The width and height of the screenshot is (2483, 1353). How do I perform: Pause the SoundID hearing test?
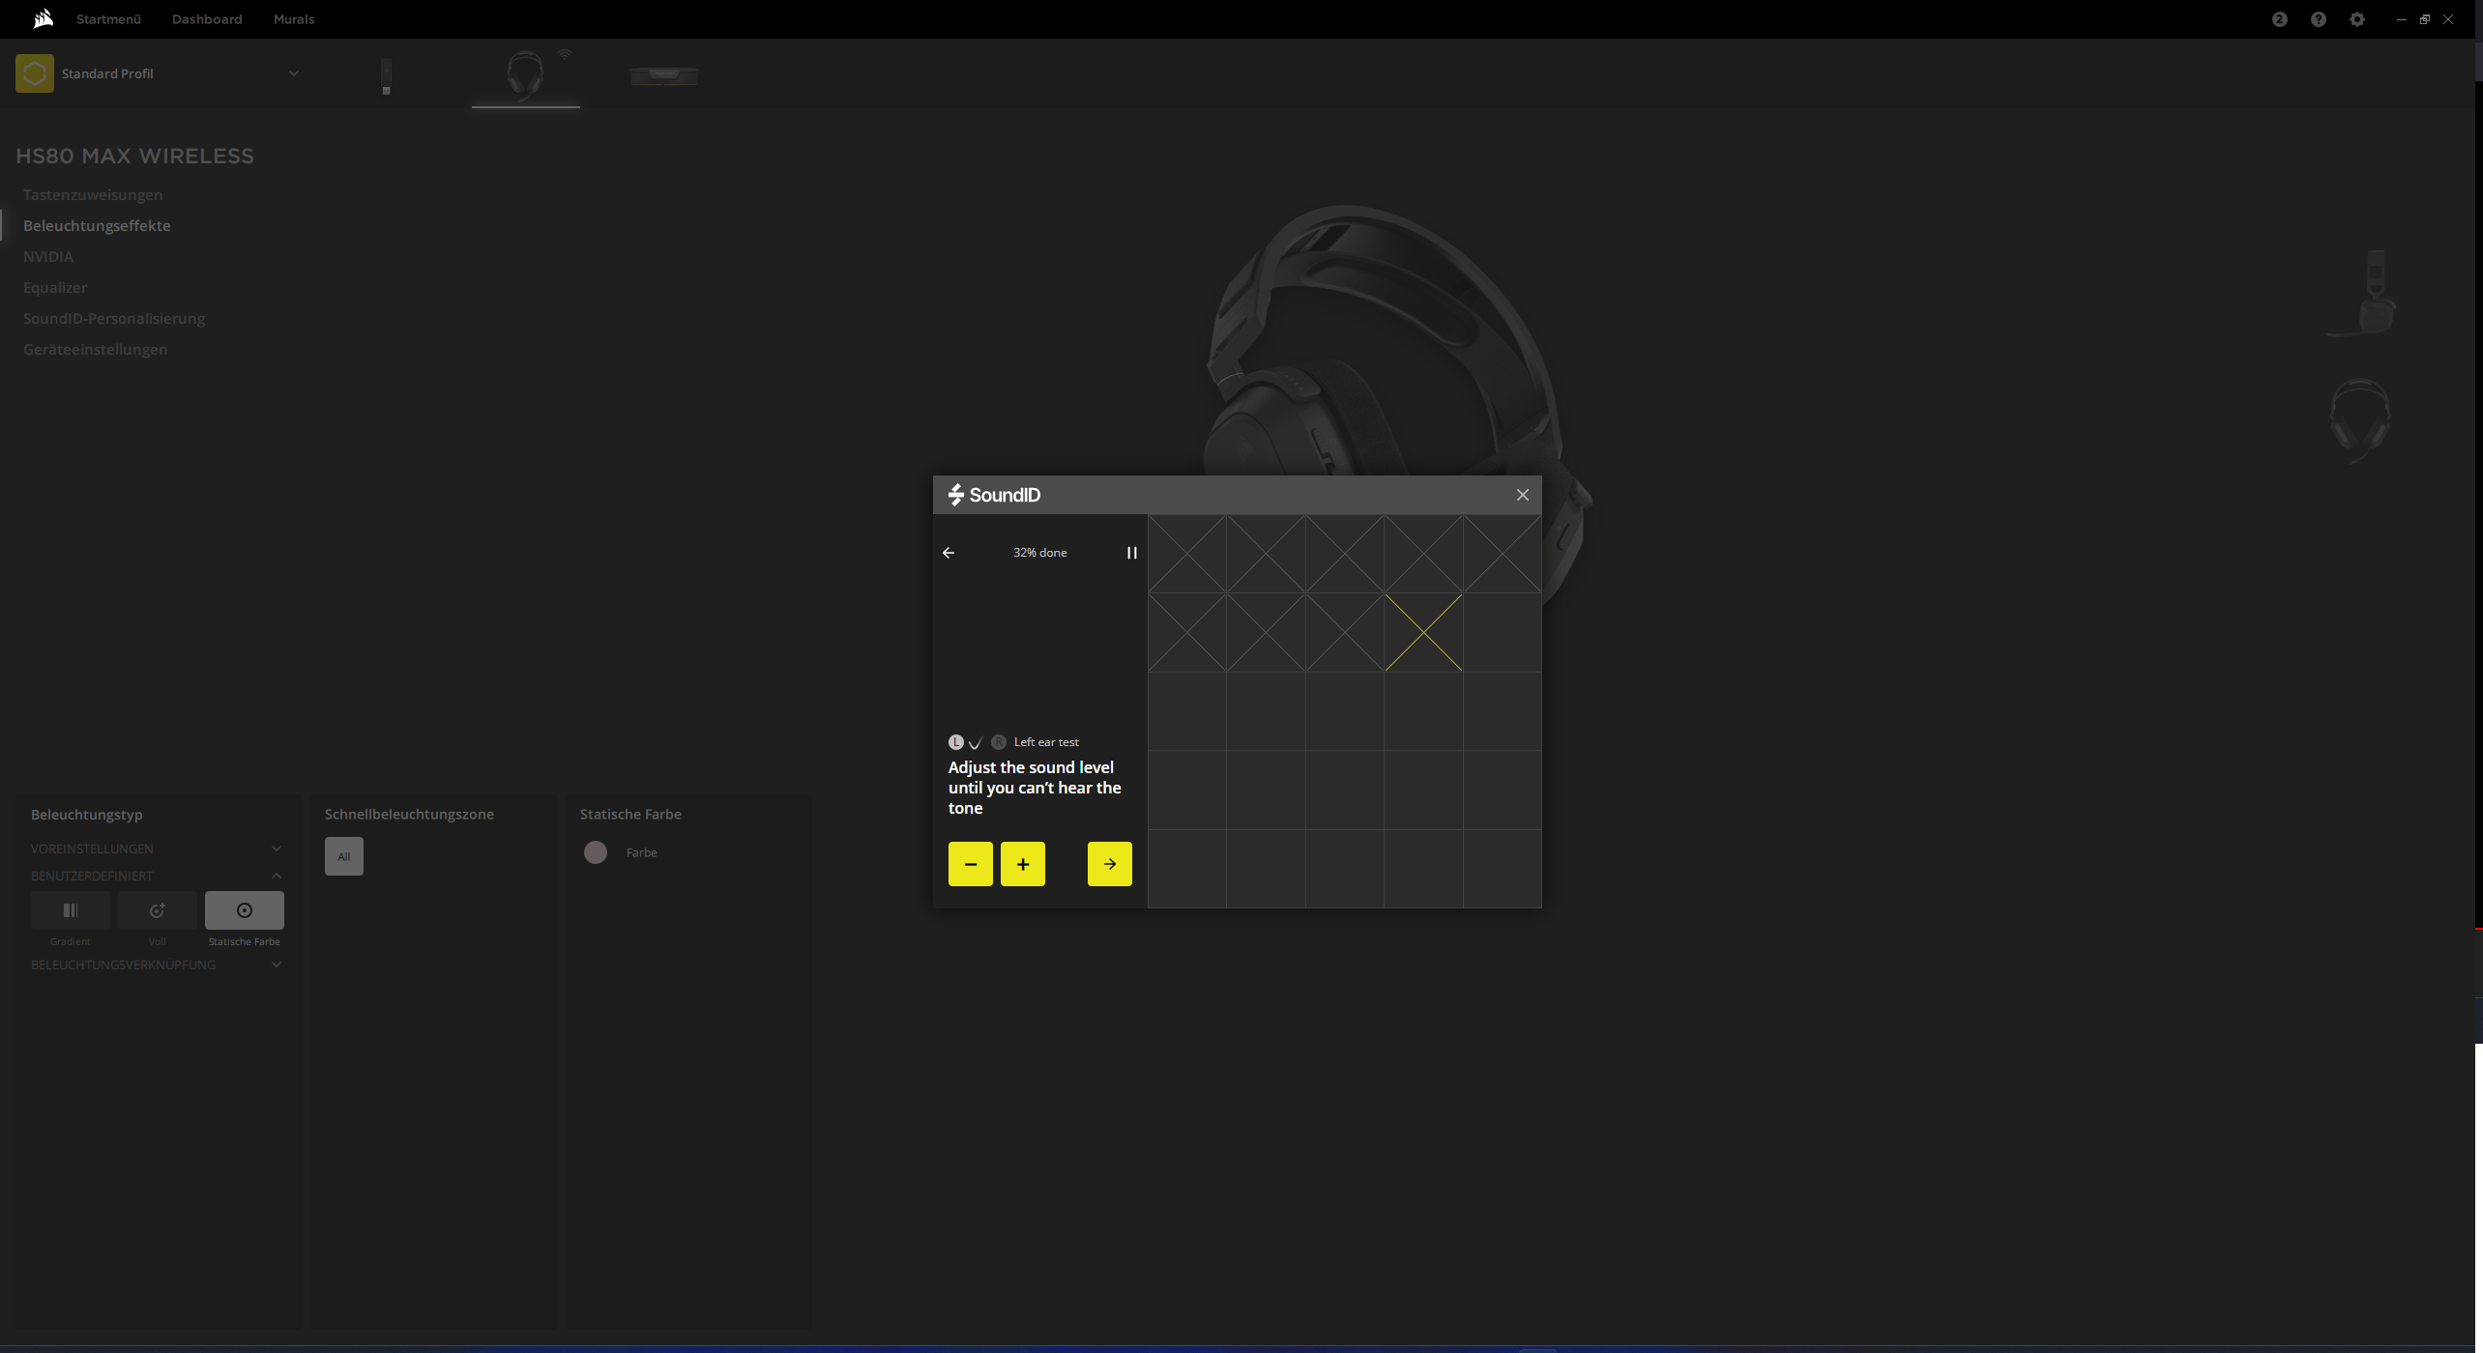coord(1131,553)
